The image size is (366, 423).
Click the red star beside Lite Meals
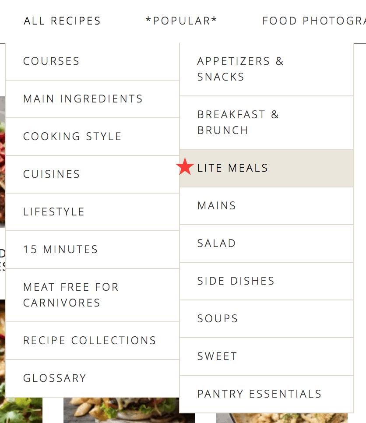185,167
